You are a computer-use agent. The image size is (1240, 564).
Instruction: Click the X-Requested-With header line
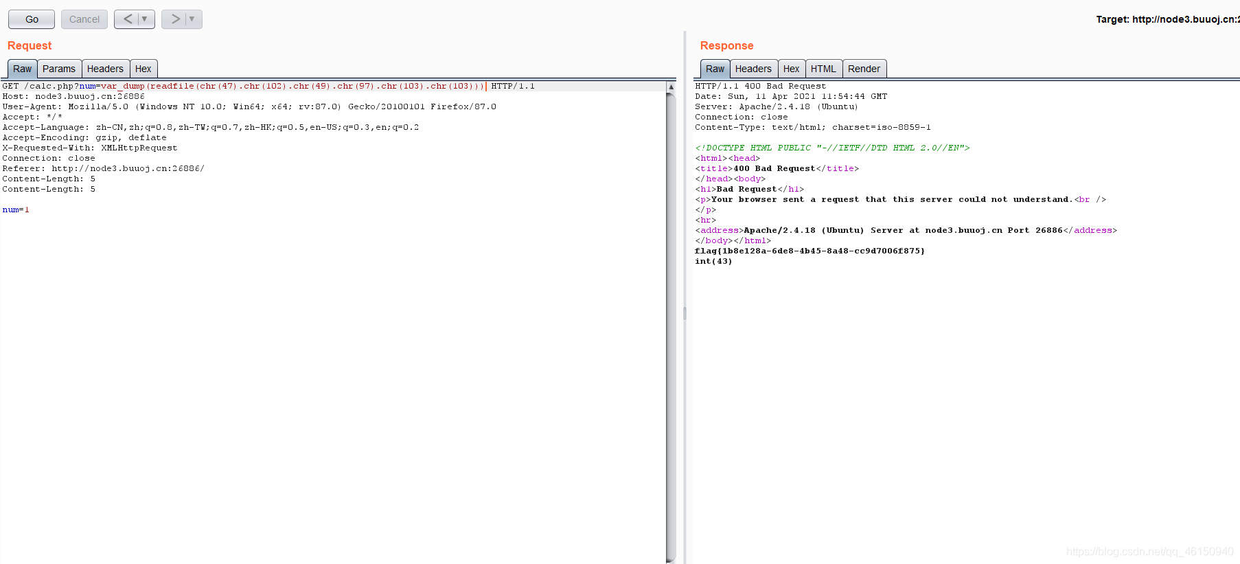pos(89,148)
